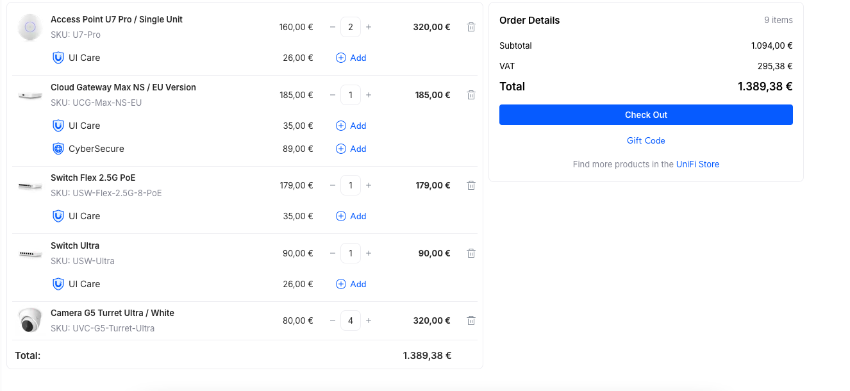850x391 pixels.
Task: Open Access Point U7 Pro product image
Action: 29,27
